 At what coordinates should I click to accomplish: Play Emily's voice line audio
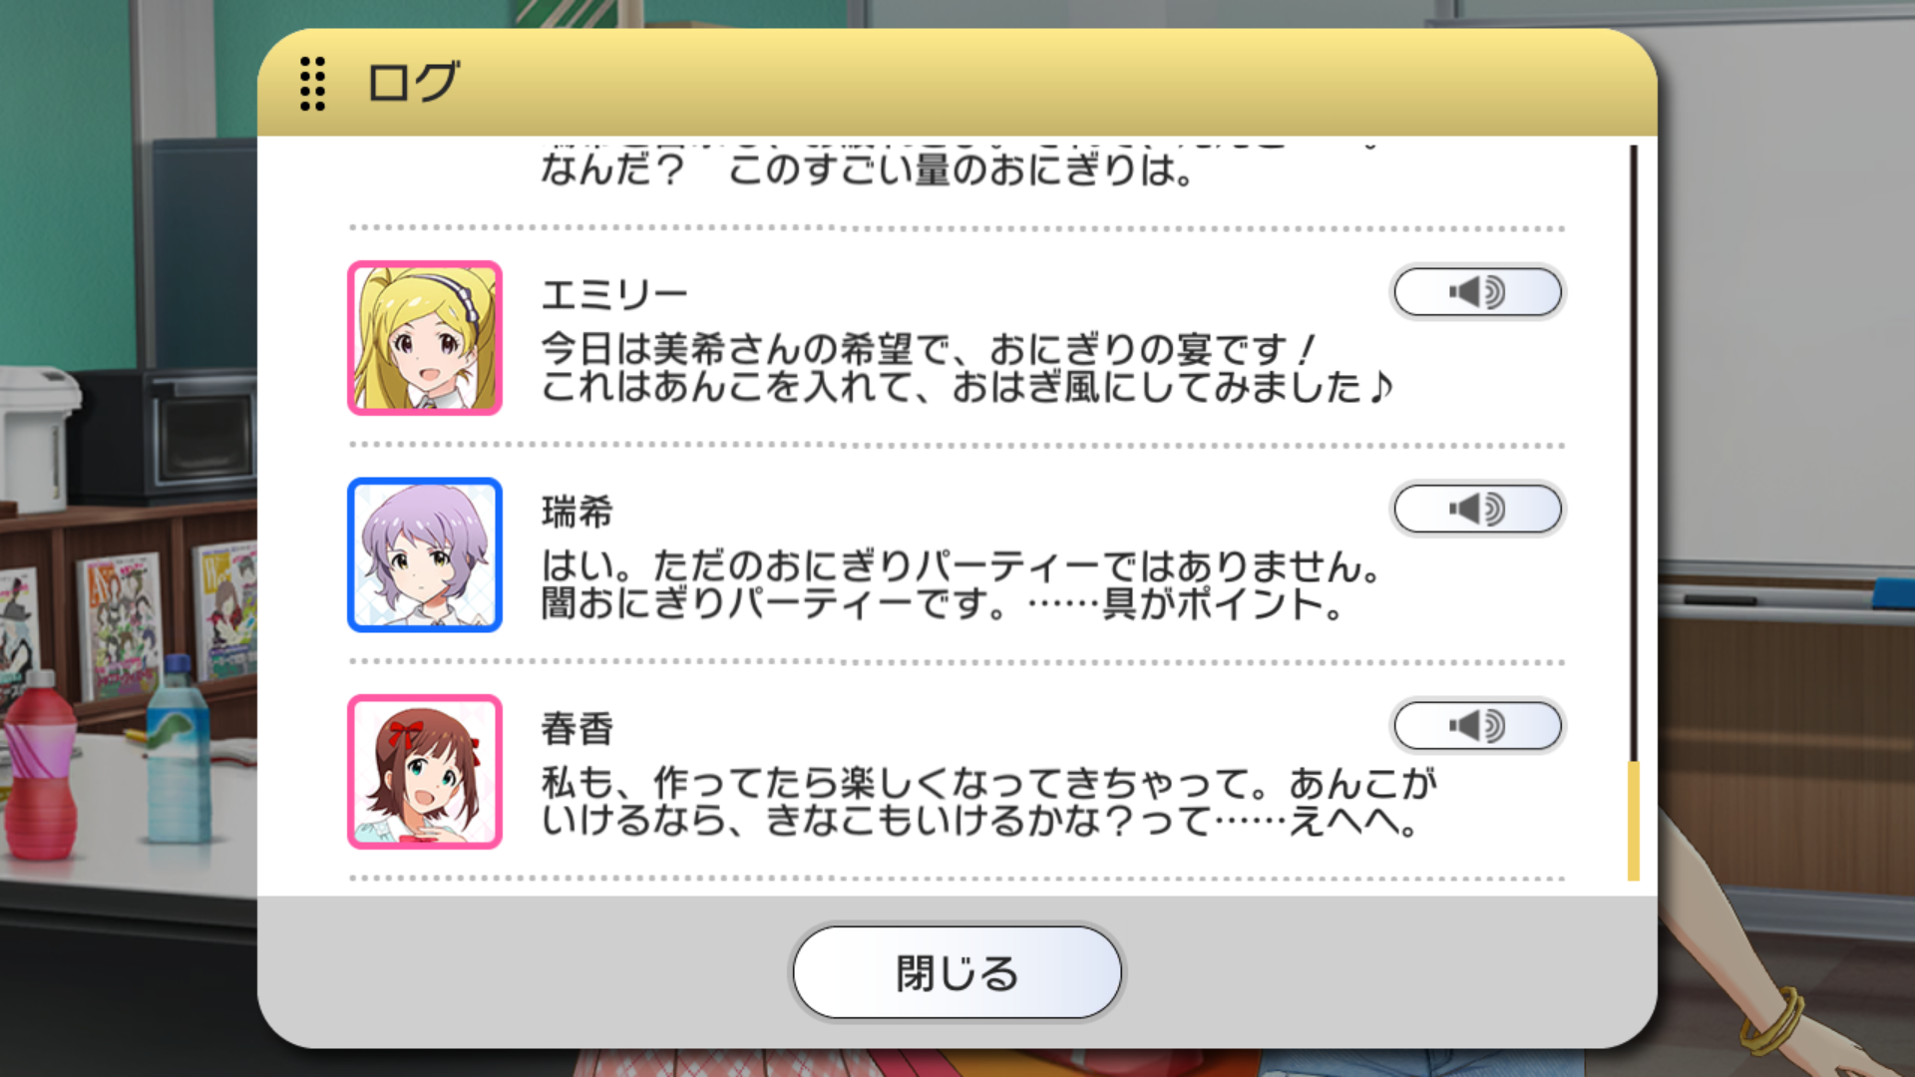pyautogui.click(x=1477, y=292)
